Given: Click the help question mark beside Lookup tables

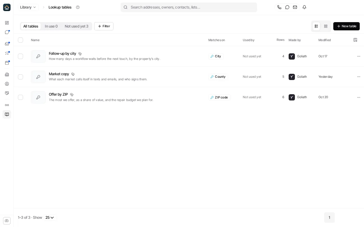Looking at the screenshot, I should tap(78, 7).
